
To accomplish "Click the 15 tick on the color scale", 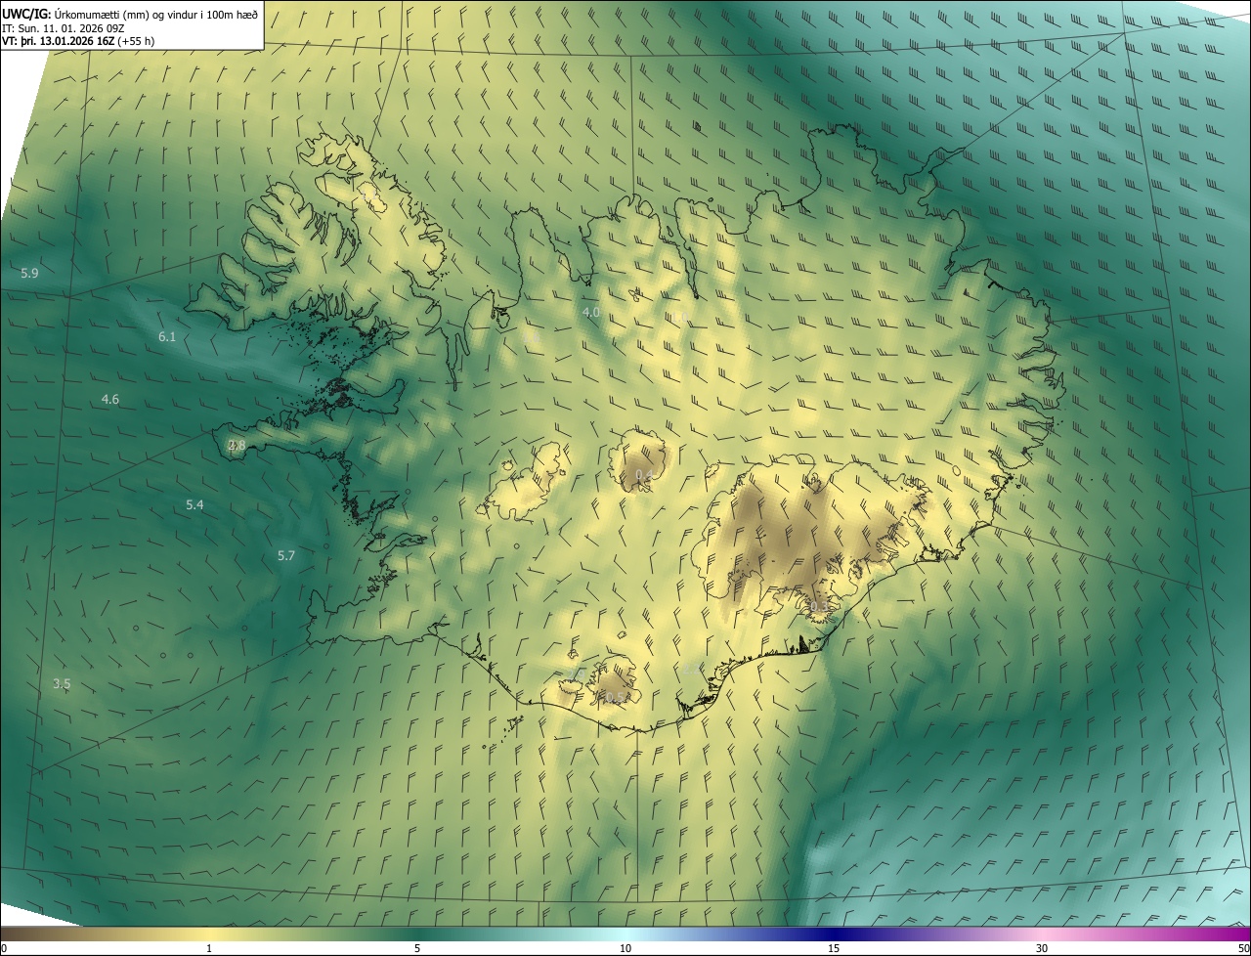I will (834, 948).
